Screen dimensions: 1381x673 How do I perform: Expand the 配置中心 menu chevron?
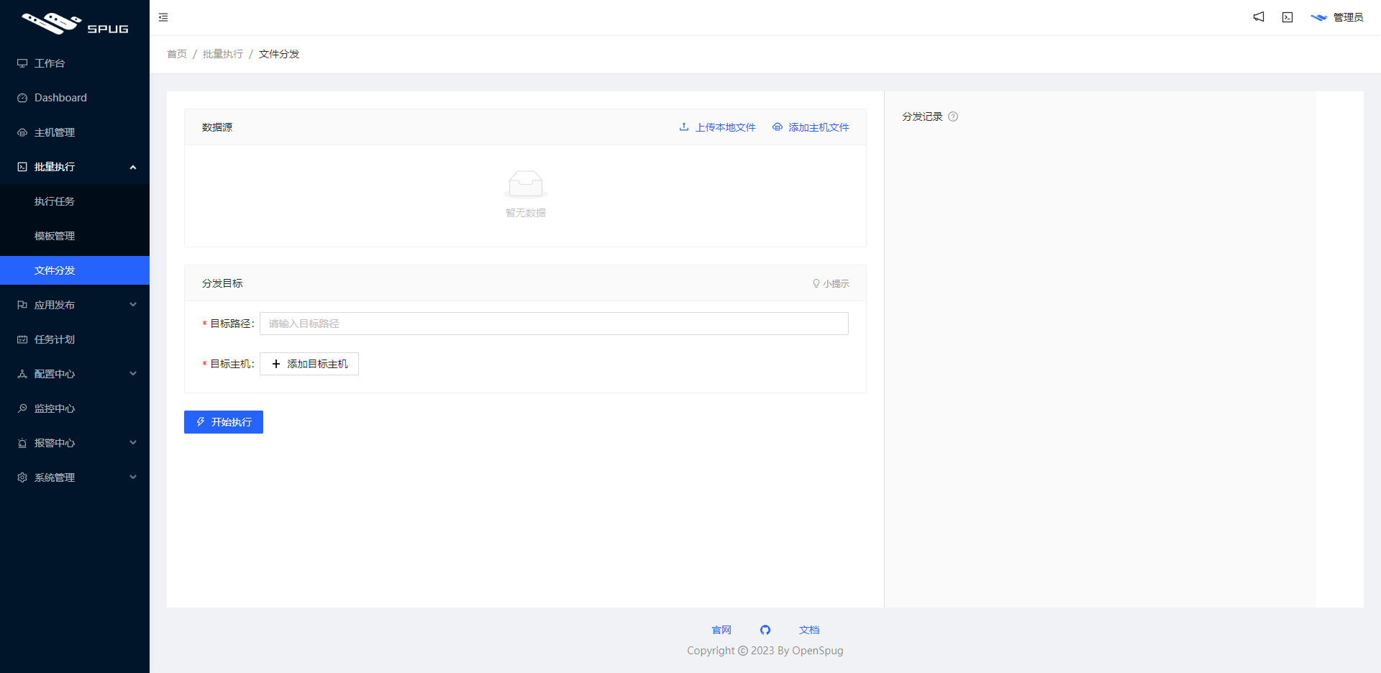click(133, 374)
